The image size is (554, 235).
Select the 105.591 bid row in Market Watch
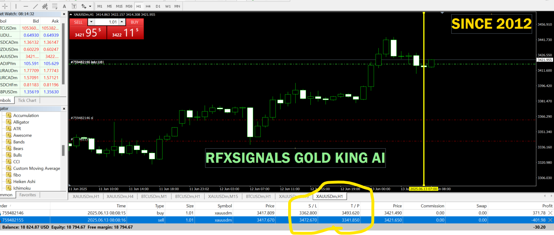[x=30, y=63]
